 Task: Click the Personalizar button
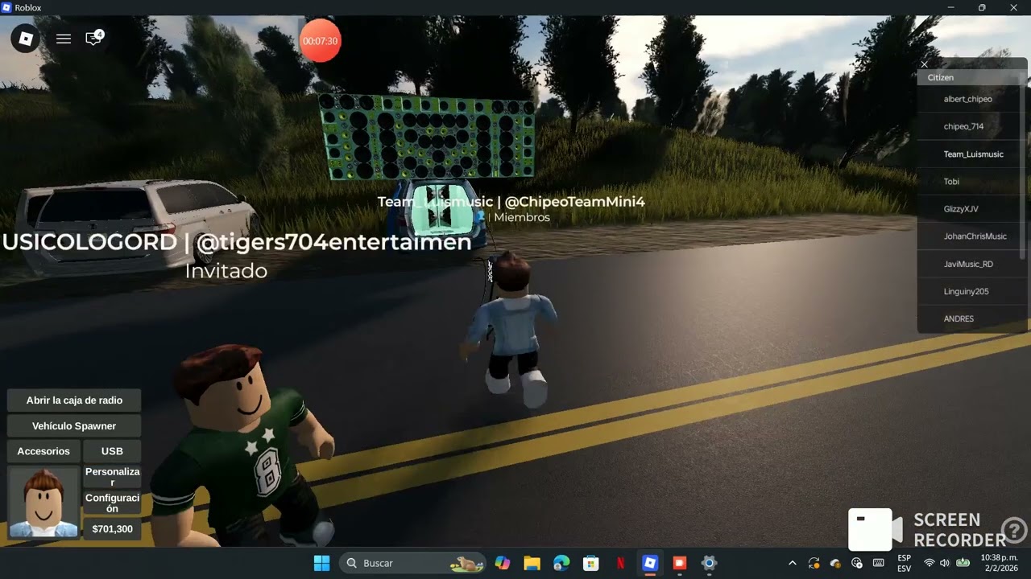(112, 477)
